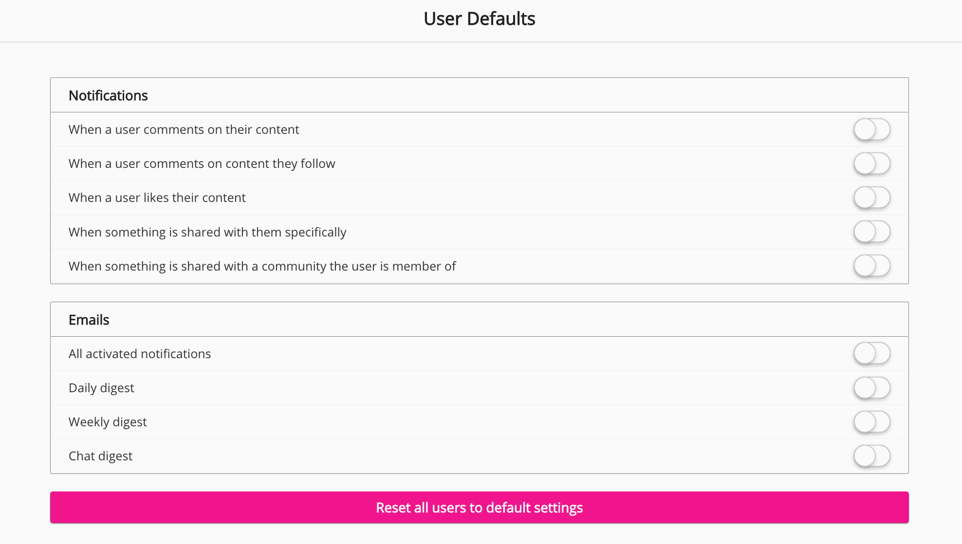Click the 'Weekly digest' label text

[x=108, y=422]
